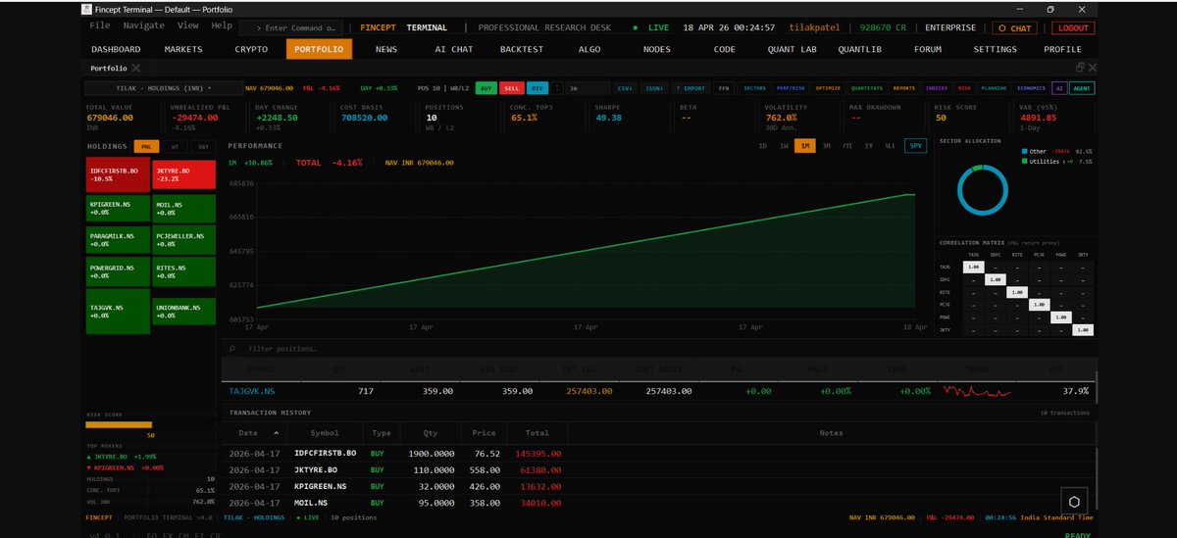Click the sector allocation donut chart
1177x538 pixels.
tap(982, 190)
